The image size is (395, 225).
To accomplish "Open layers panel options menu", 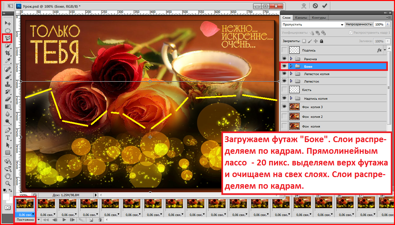I will pyautogui.click(x=389, y=17).
